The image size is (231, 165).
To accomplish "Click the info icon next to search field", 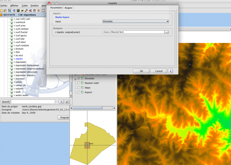I will [x=61, y=102].
